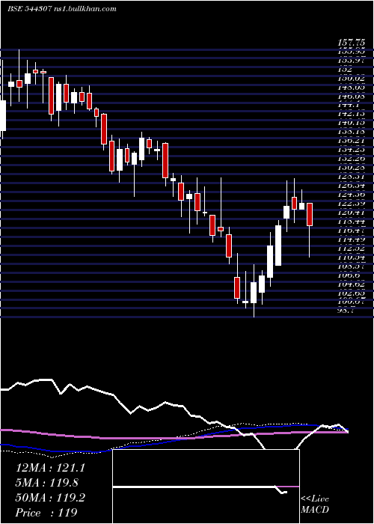Click the <<Live MACD label

pyautogui.click(x=315, y=504)
